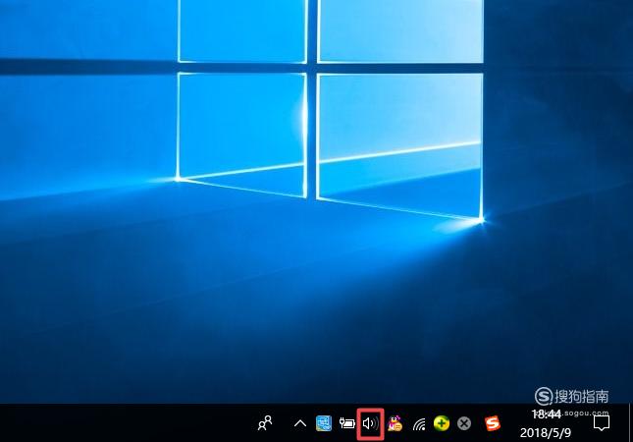Open the speaker volume icon
The width and height of the screenshot is (633, 442).
point(371,423)
